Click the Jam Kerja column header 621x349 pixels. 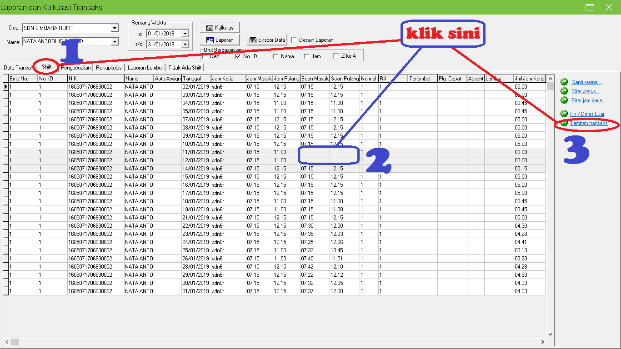(x=228, y=79)
